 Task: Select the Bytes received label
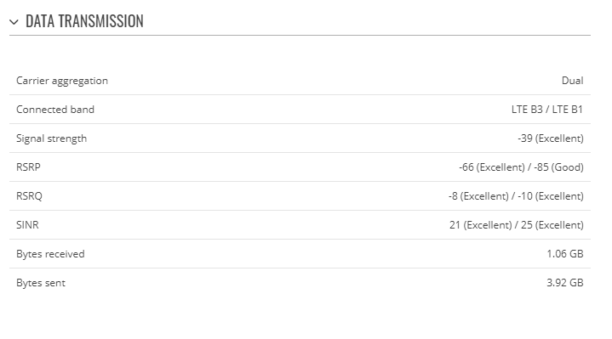[x=50, y=254]
